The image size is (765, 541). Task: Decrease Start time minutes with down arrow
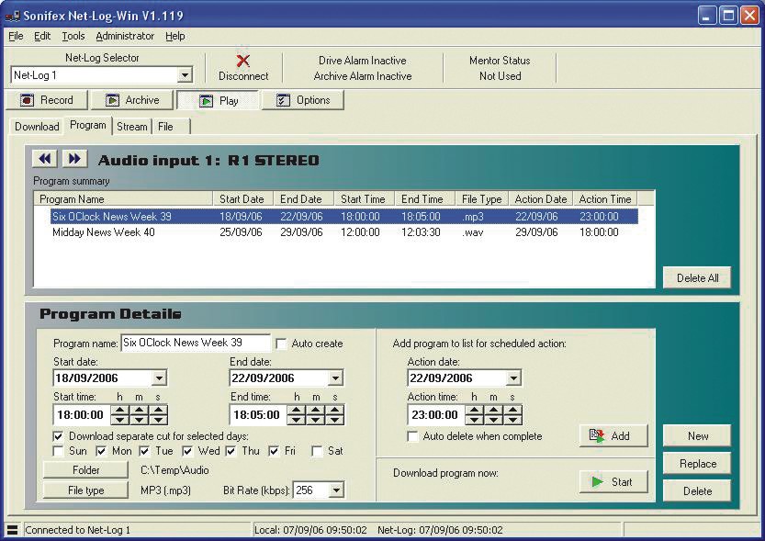[140, 420]
